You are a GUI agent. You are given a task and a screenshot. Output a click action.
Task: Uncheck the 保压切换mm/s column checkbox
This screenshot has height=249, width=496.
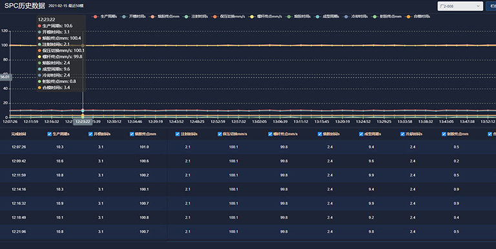tap(220, 134)
